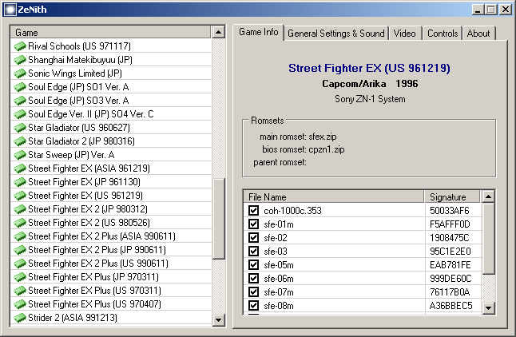Click signature value A36BBEC5
Viewport: 516px width, 337px height.
pos(451,306)
